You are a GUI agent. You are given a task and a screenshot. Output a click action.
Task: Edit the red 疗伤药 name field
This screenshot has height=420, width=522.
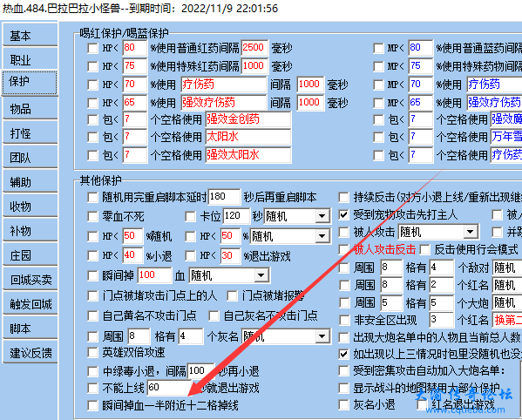(224, 85)
